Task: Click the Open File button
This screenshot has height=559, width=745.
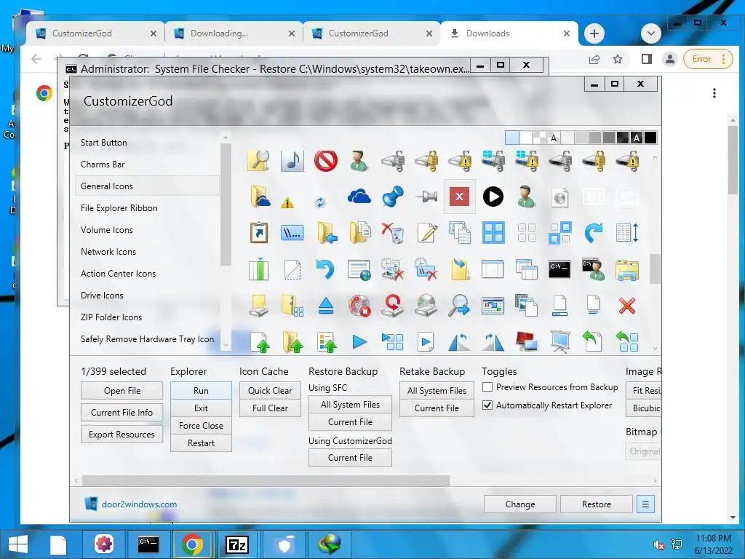Action: pyautogui.click(x=121, y=391)
